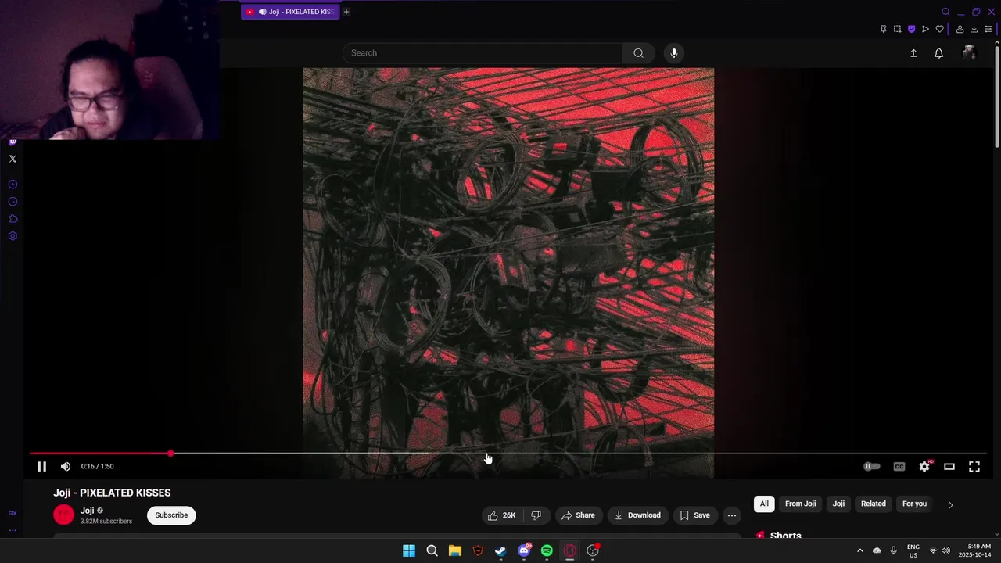Open video settings gear
The height and width of the screenshot is (563, 1001).
click(924, 466)
